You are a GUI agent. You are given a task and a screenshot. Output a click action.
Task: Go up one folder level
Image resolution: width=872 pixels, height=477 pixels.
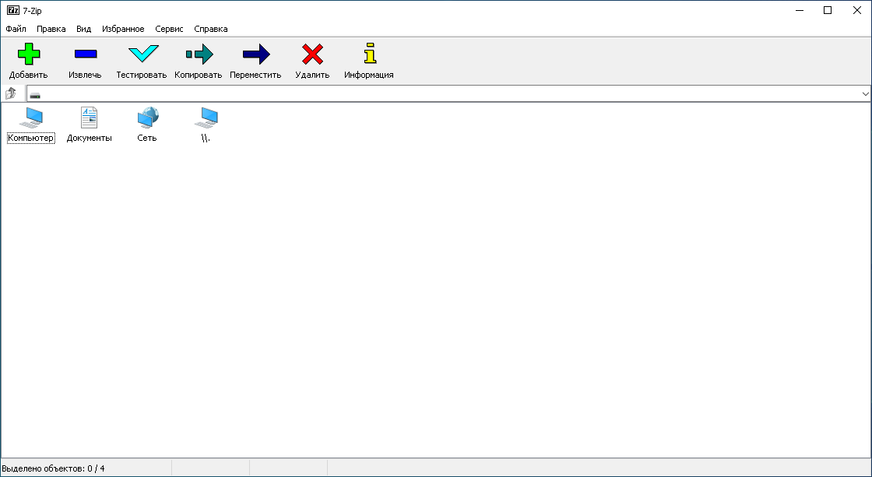pyautogui.click(x=11, y=94)
